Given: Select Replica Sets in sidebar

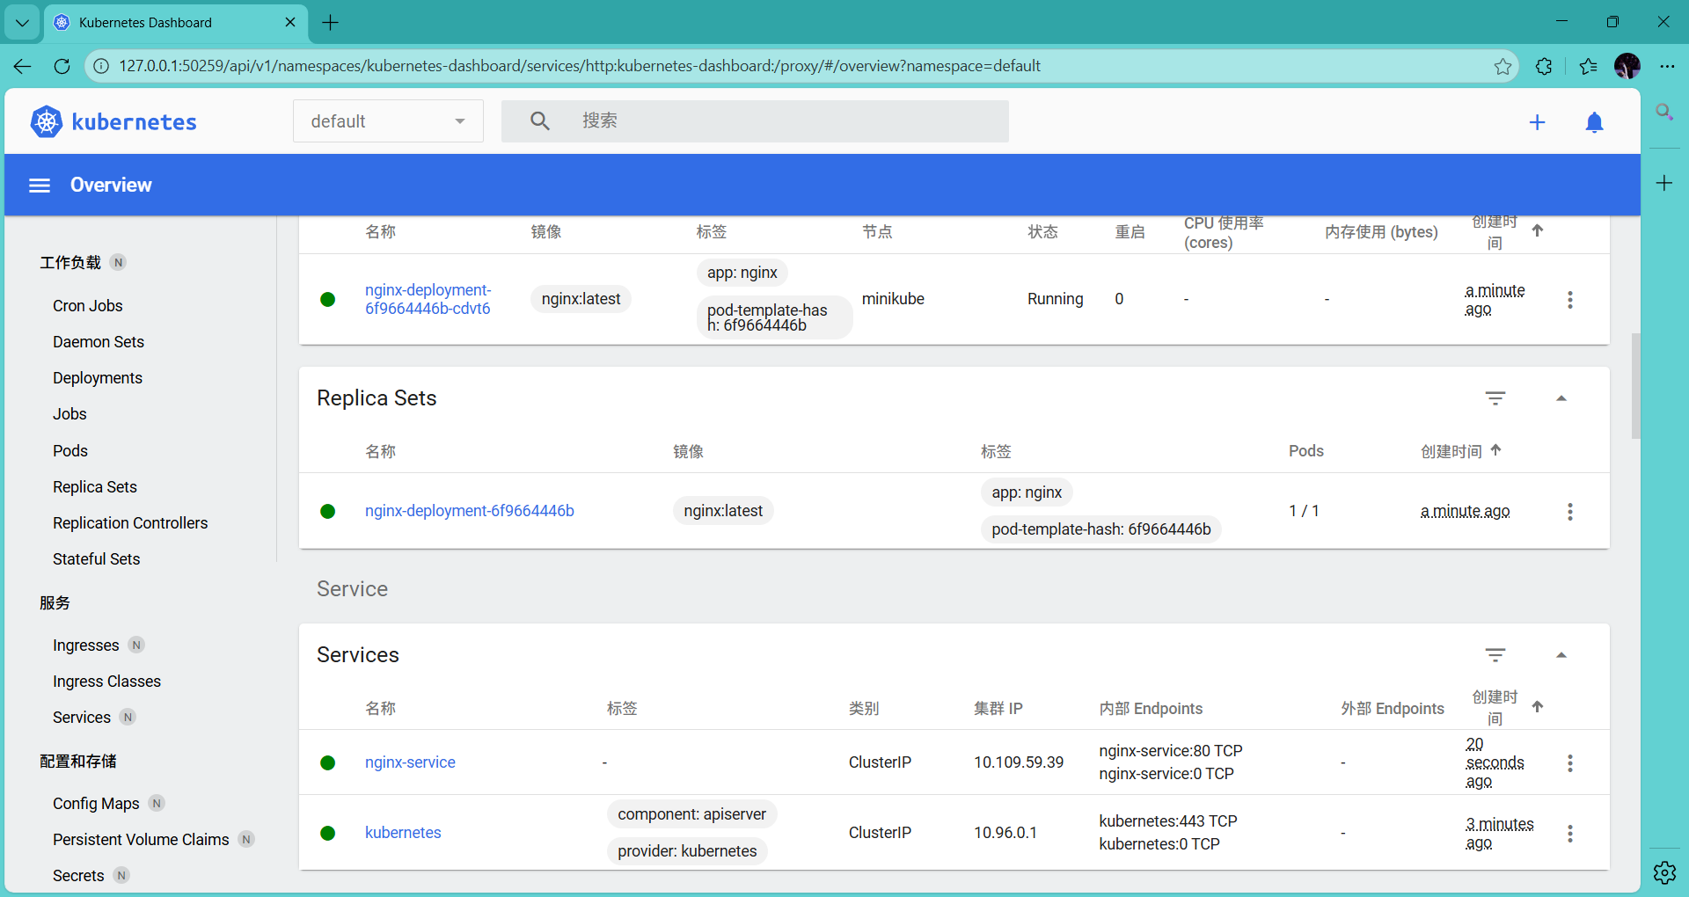Looking at the screenshot, I should (x=95, y=487).
